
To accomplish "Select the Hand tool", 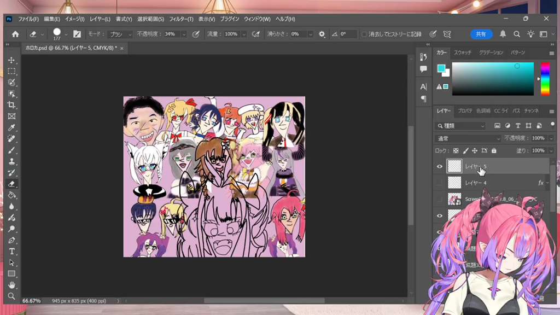I will click(x=11, y=285).
